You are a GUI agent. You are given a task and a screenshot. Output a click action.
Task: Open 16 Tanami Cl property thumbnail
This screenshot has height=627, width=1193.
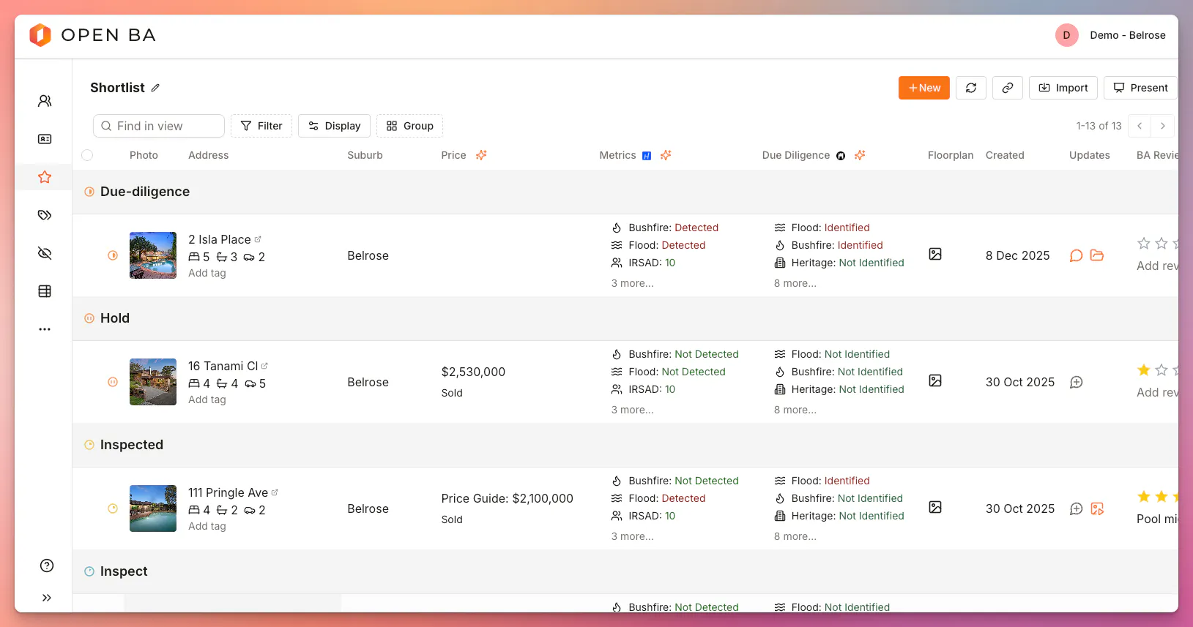[153, 382]
